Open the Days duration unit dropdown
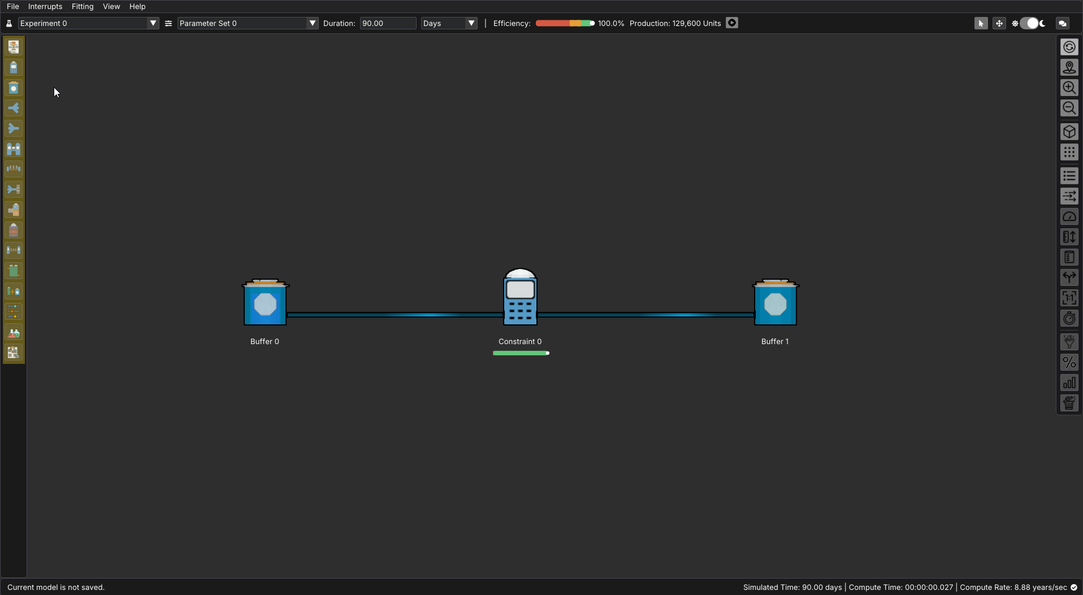Viewport: 1083px width, 595px height. coord(449,23)
